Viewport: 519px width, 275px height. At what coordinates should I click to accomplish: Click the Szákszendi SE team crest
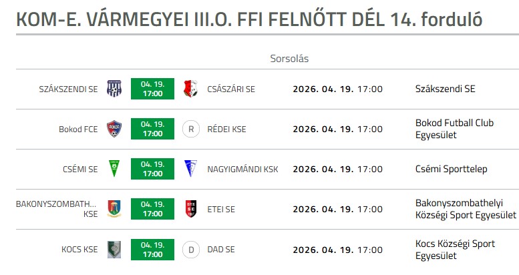pos(114,89)
